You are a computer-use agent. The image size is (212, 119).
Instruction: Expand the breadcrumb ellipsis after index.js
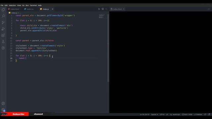click(x=21, y=13)
